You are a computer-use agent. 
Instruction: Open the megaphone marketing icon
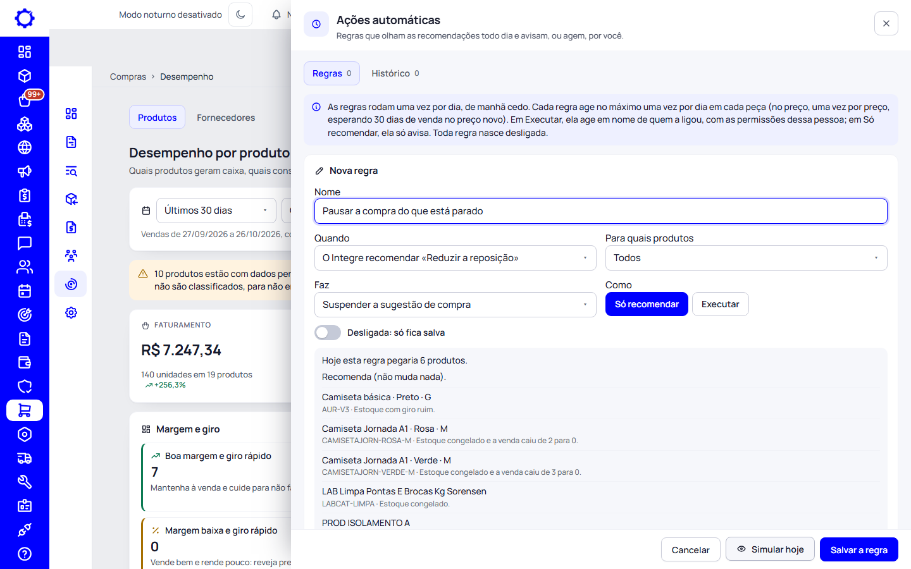[25, 171]
